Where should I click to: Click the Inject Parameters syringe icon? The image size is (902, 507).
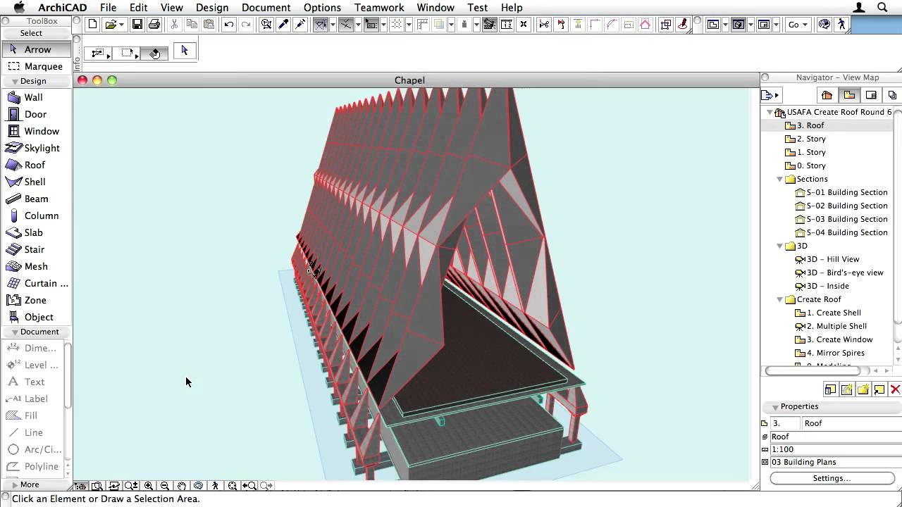point(300,25)
